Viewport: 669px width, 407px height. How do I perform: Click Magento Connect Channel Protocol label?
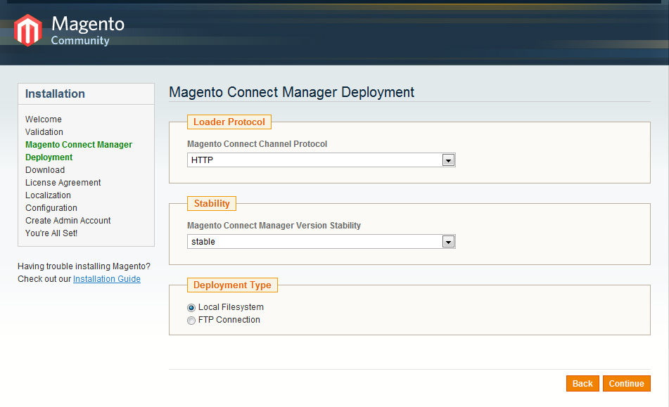(257, 144)
